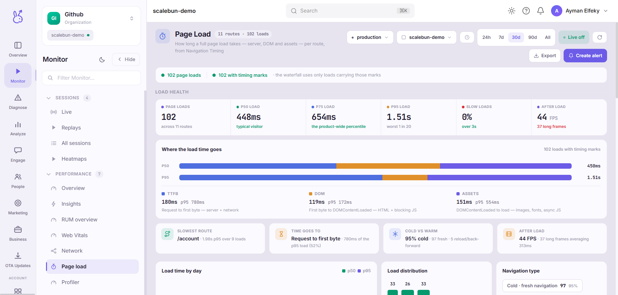Open the OTA Updates sidebar section
The width and height of the screenshot is (618, 295).
pos(18,260)
